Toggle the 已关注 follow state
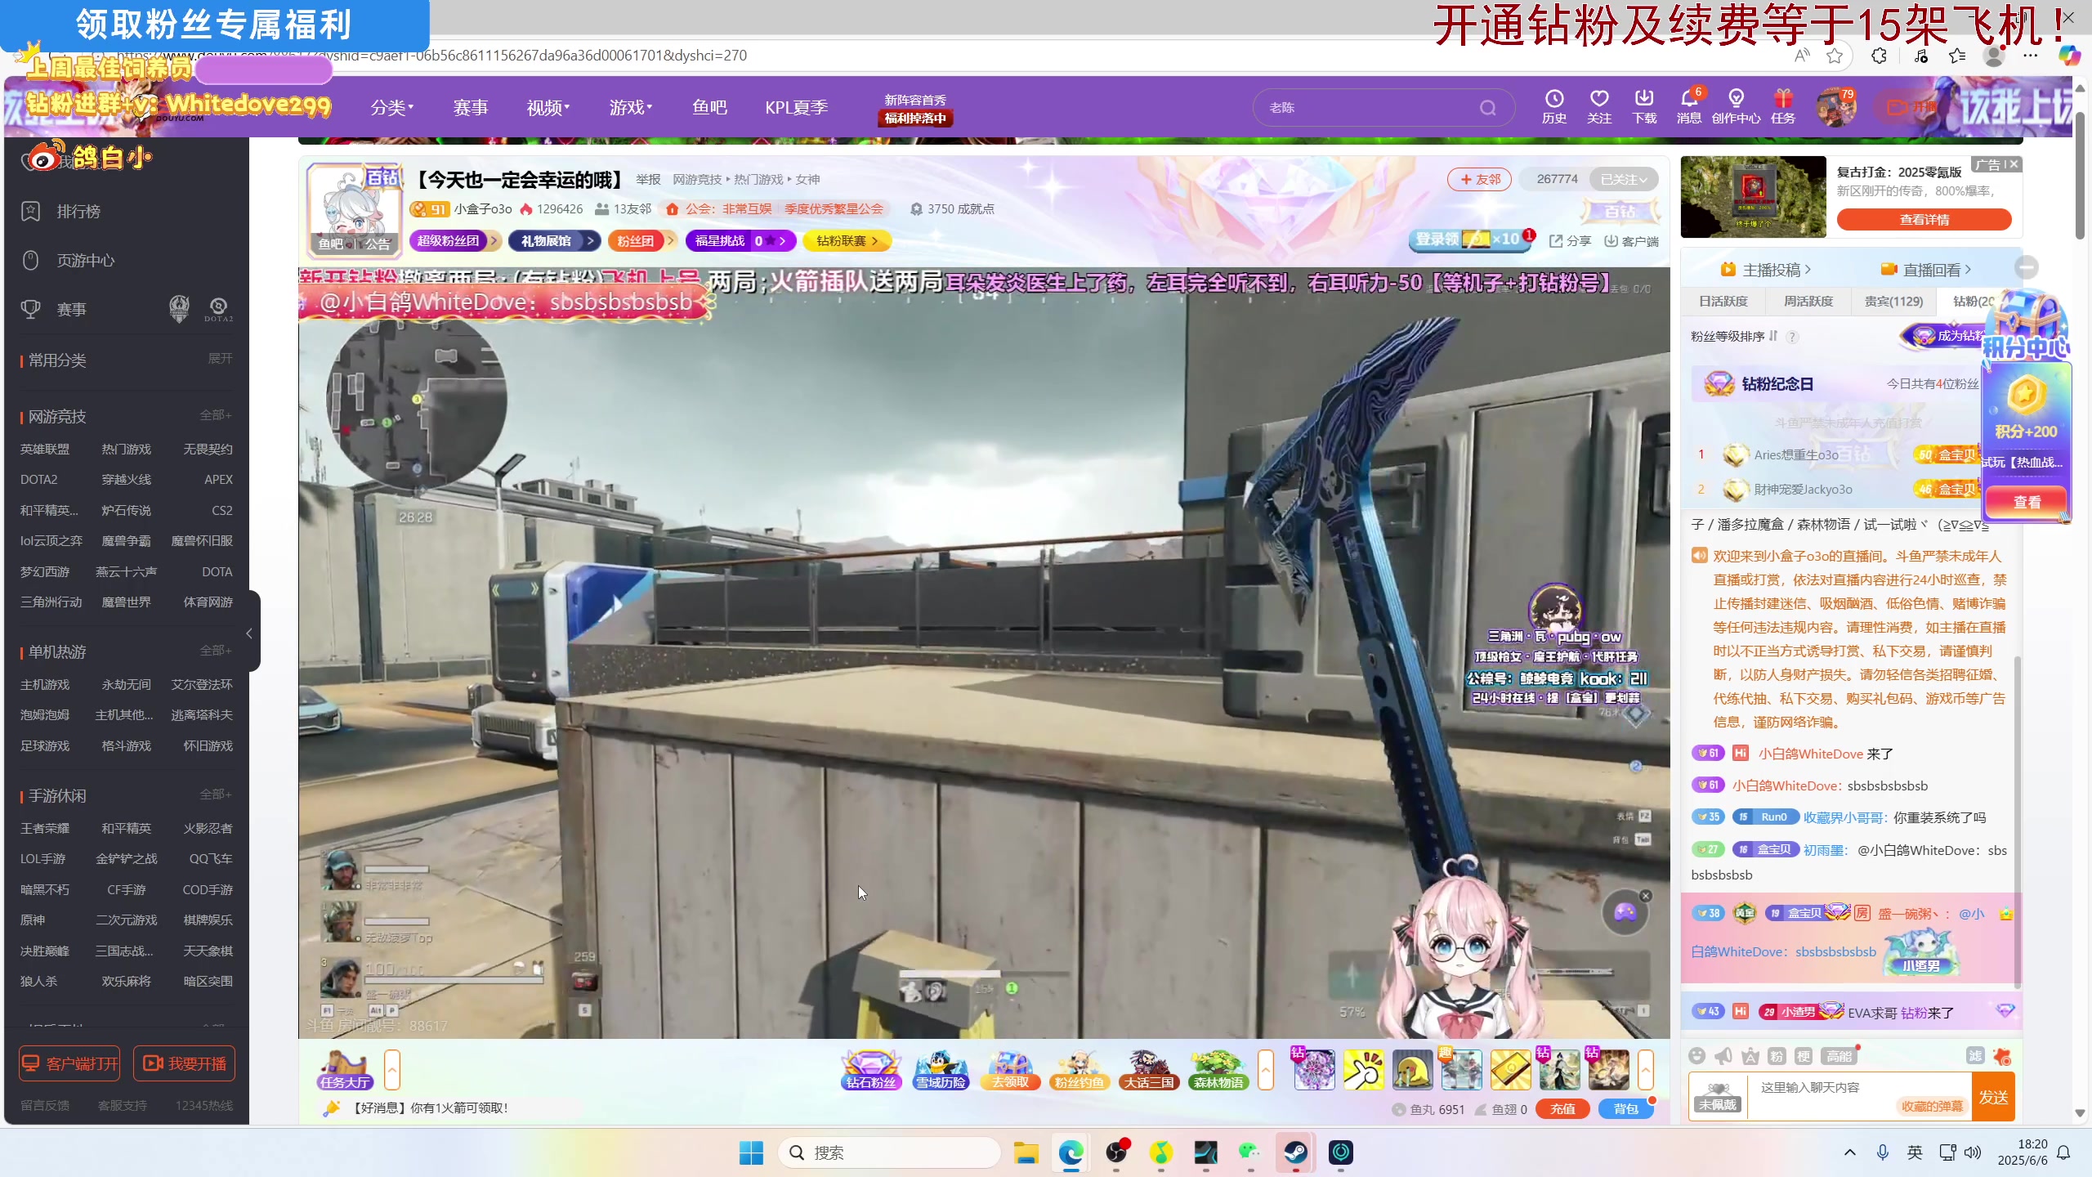 pos(1623,179)
